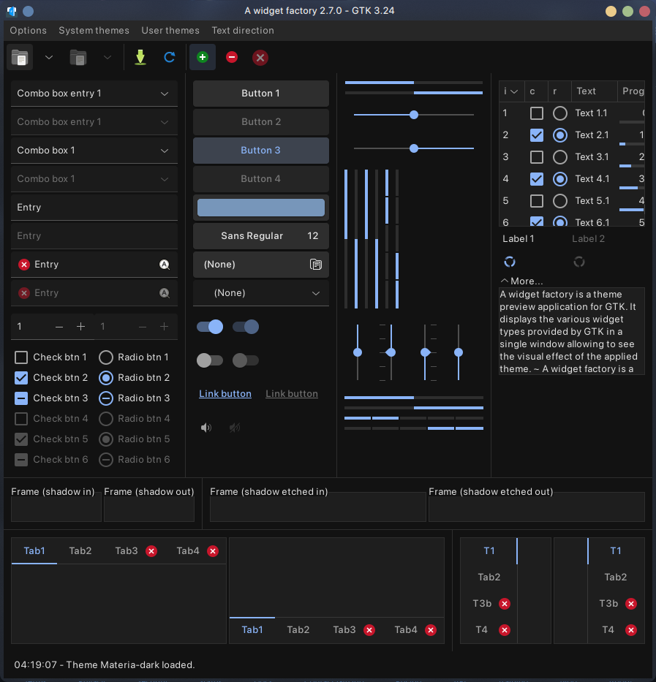The height and width of the screenshot is (682, 656).
Task: Click the muted speaker volume icon
Action: [234, 428]
